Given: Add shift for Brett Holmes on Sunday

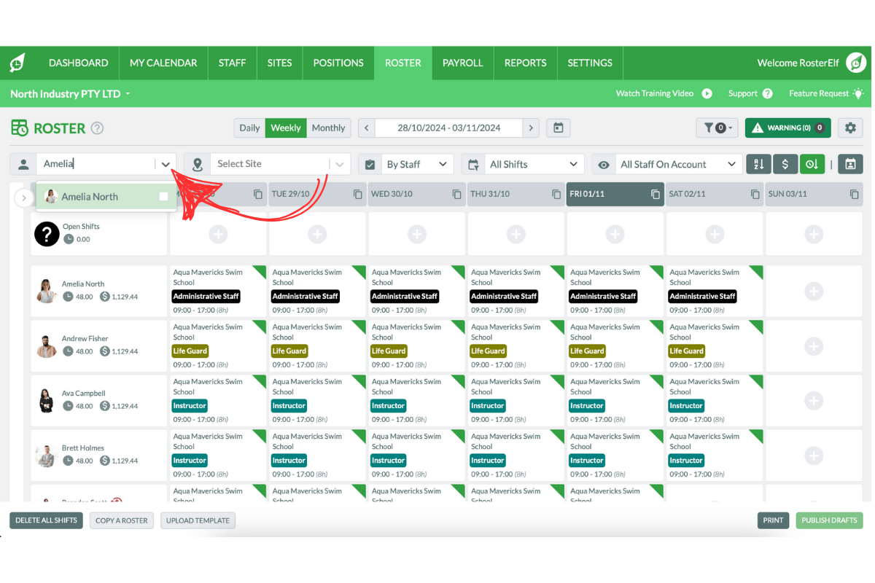Looking at the screenshot, I should click(x=814, y=455).
